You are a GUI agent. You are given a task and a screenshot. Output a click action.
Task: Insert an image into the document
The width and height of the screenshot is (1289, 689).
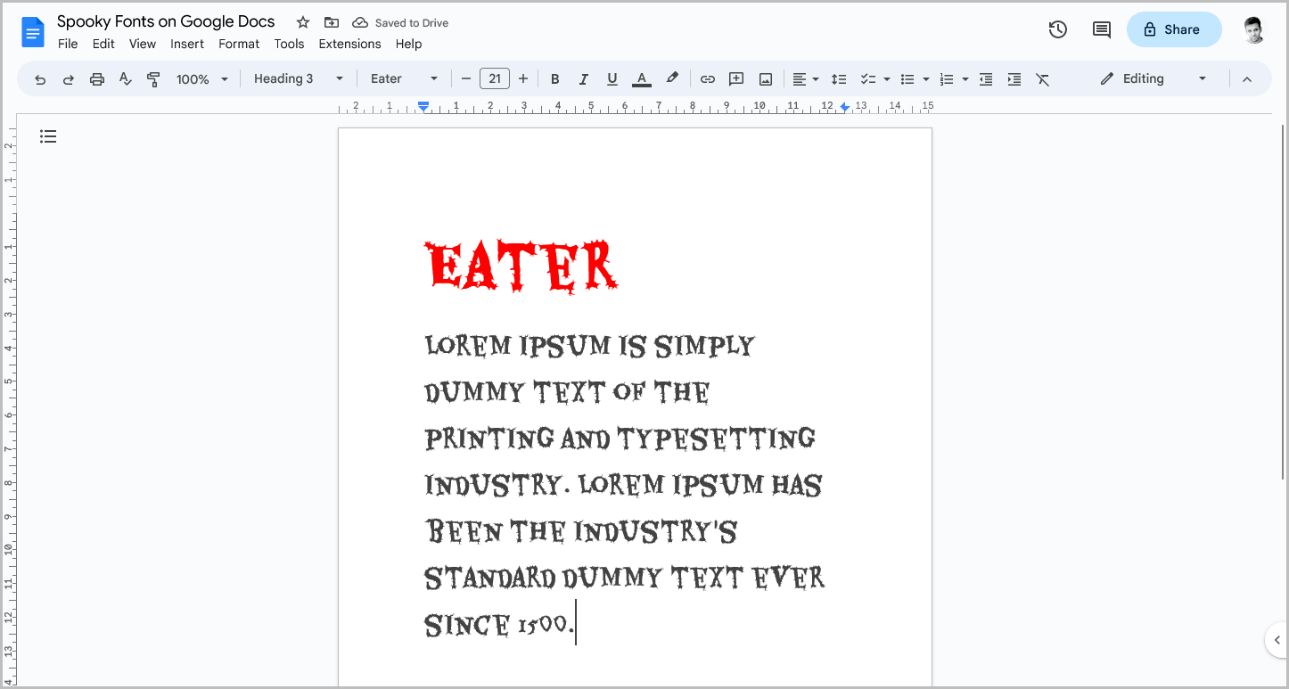[765, 78]
